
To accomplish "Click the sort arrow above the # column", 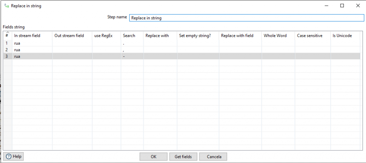I will click(8, 32).
